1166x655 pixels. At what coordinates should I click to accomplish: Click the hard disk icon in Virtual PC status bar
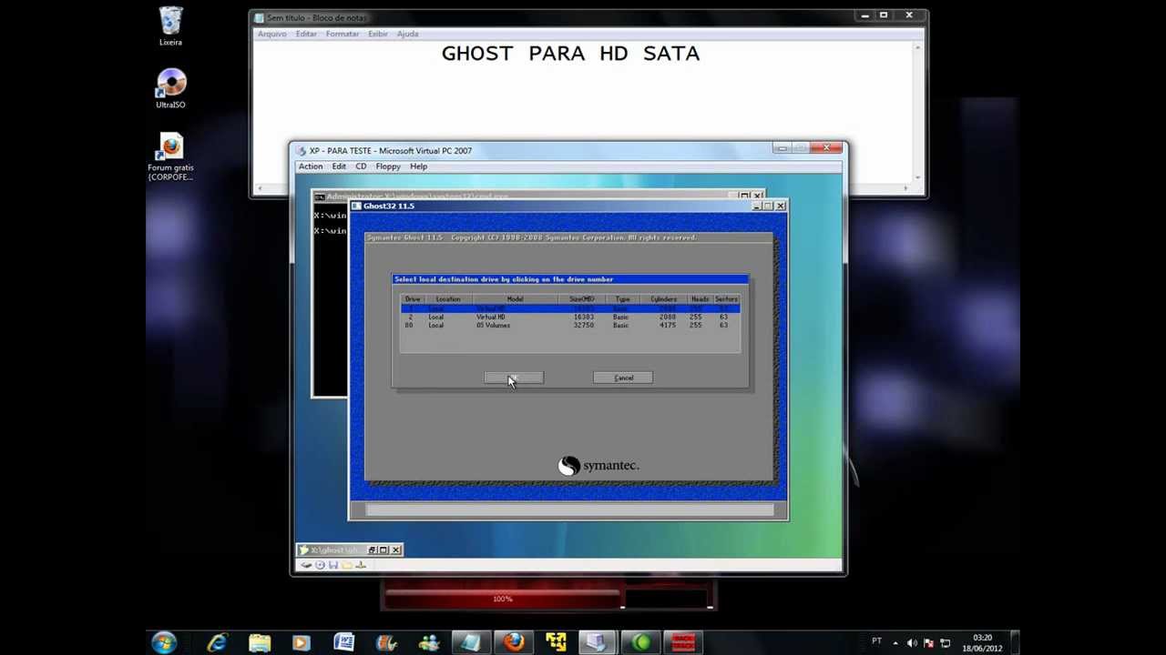(x=307, y=565)
